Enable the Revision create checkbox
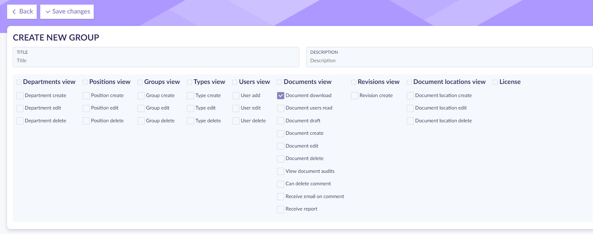 point(355,96)
